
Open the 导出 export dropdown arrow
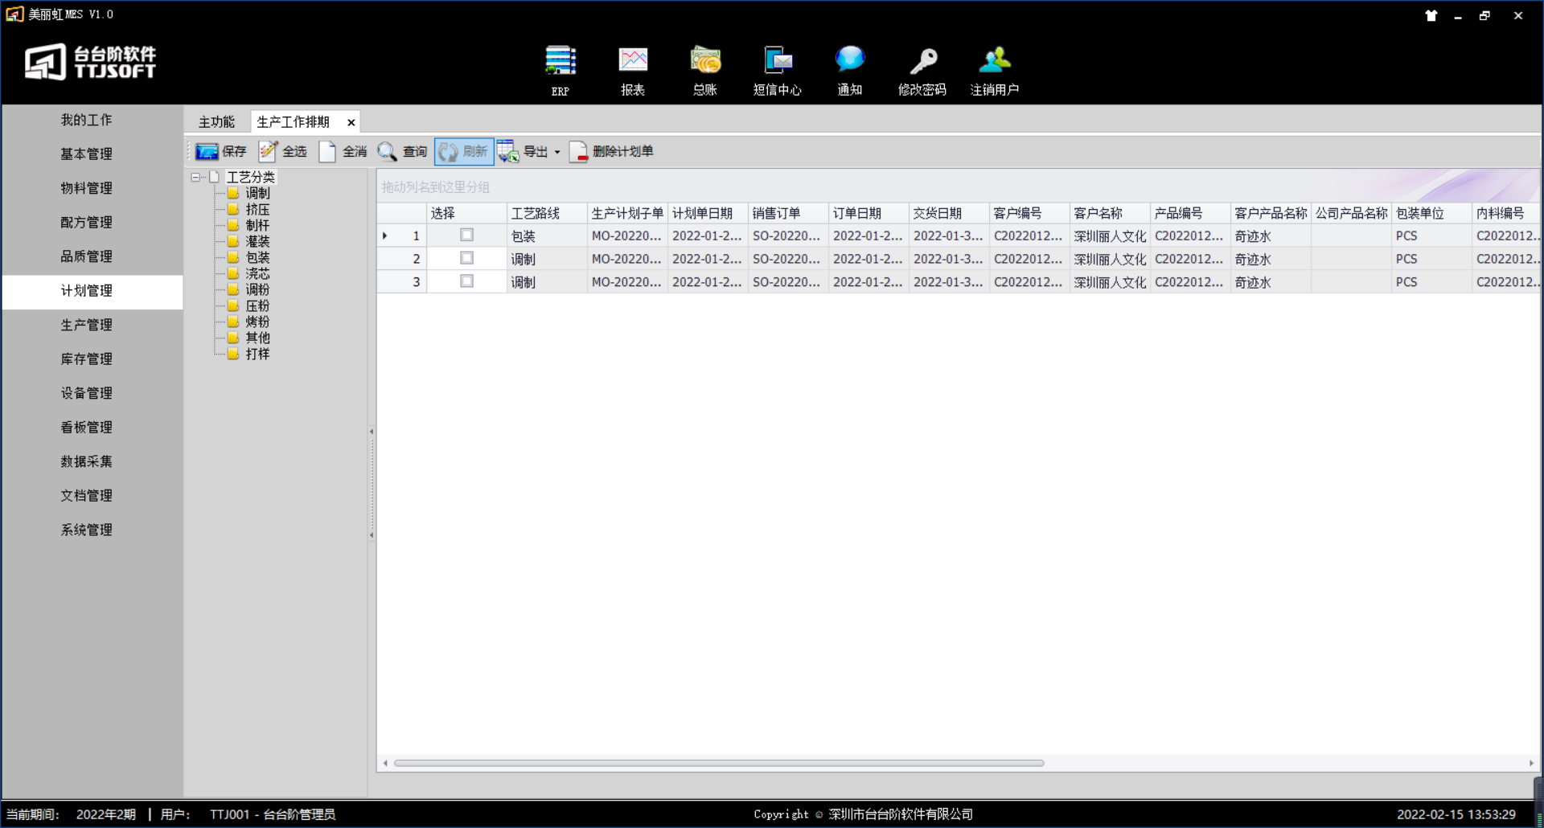[x=557, y=152]
